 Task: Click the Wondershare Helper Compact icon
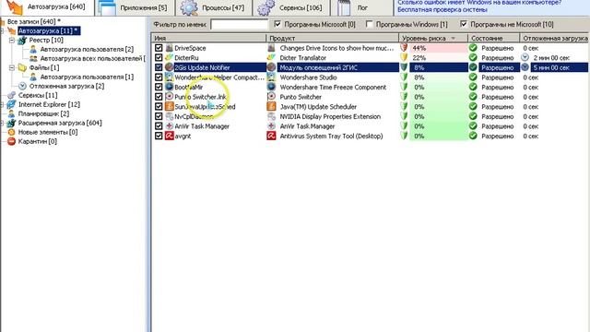169,77
